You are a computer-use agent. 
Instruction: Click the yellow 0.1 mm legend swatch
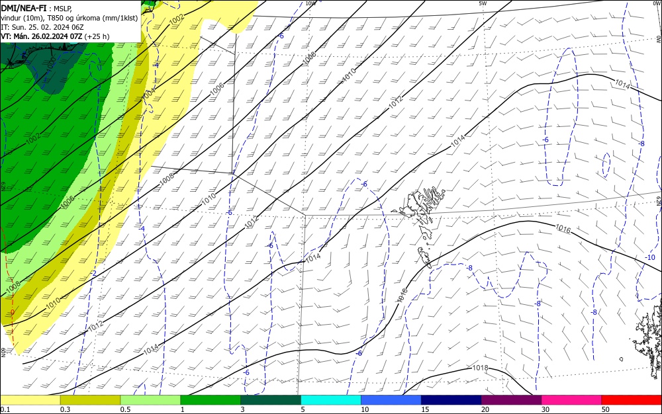point(30,400)
